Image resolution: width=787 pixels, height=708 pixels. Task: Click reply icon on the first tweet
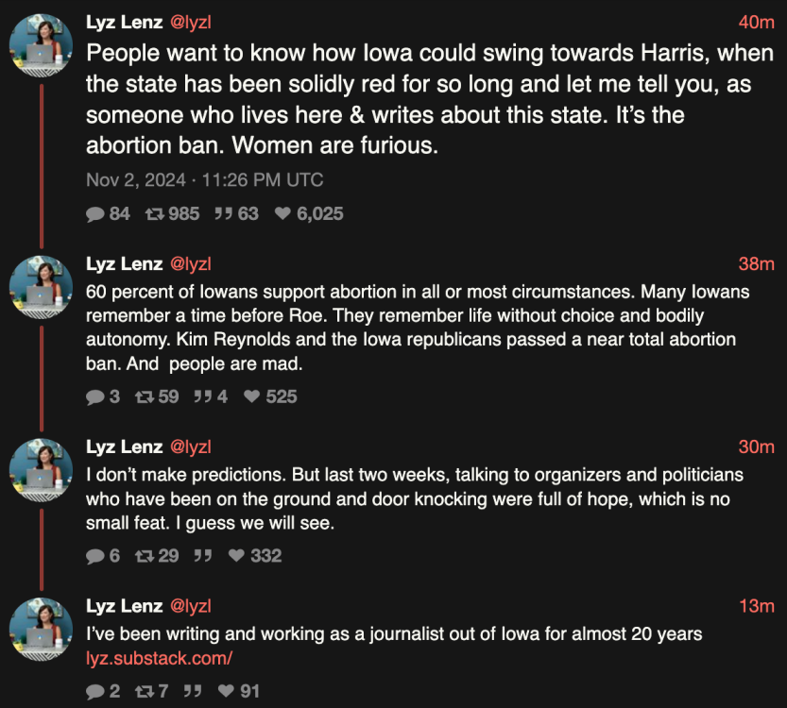click(94, 214)
